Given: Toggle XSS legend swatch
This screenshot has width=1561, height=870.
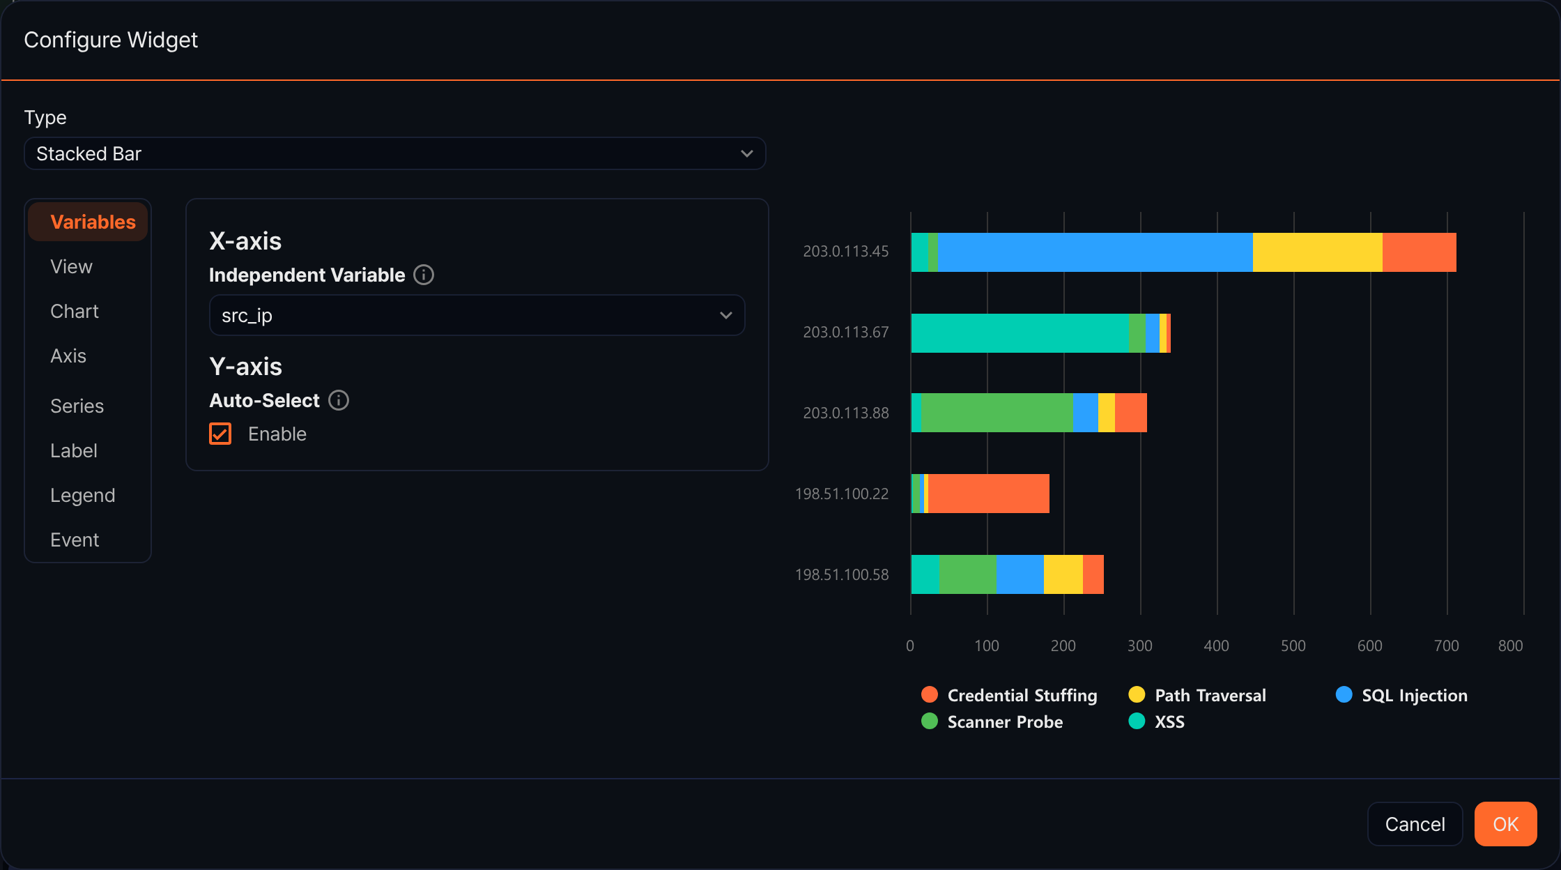Looking at the screenshot, I should click(1137, 721).
